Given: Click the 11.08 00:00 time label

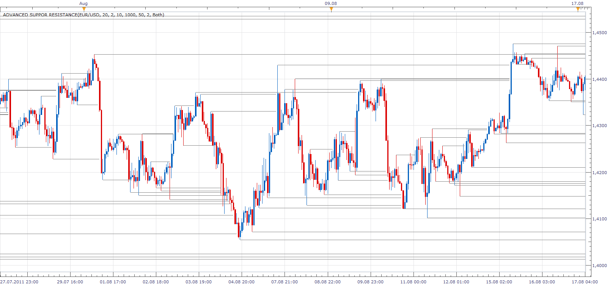Looking at the screenshot, I should [x=413, y=282].
